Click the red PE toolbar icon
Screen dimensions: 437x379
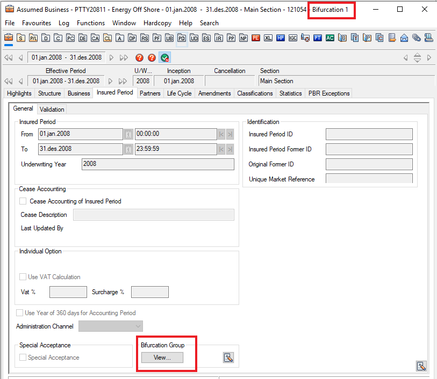point(256,38)
